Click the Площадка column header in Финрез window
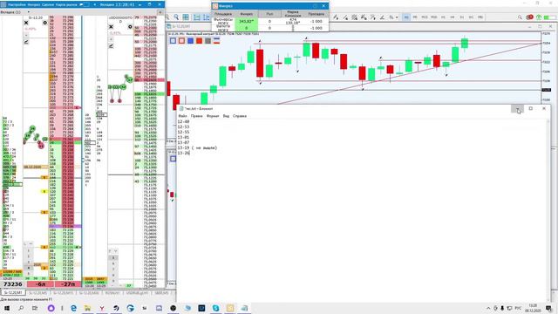Image resolution: width=558 pixels, height=314 pixels. point(223,14)
